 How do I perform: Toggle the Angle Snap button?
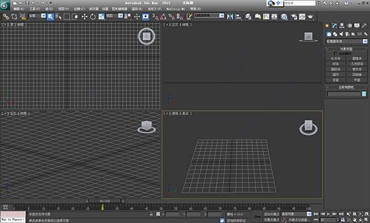(x=163, y=17)
